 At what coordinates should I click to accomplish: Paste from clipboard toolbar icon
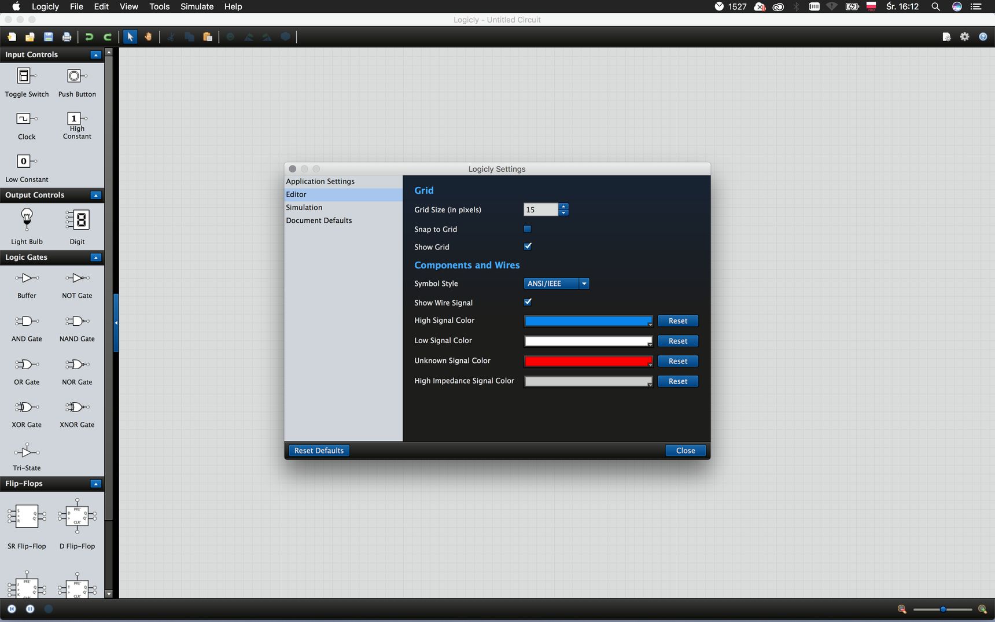coord(208,37)
